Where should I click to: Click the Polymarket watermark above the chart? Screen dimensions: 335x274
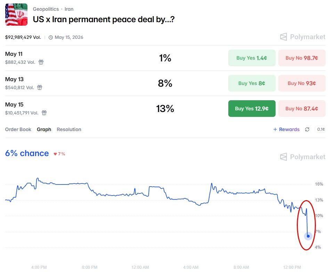click(x=303, y=157)
